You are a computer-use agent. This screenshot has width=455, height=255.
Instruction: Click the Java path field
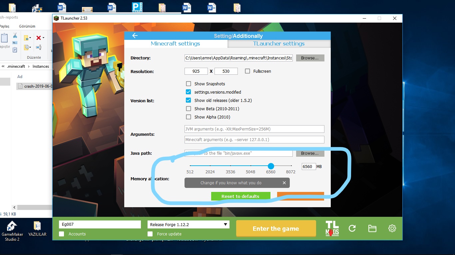pyautogui.click(x=238, y=153)
